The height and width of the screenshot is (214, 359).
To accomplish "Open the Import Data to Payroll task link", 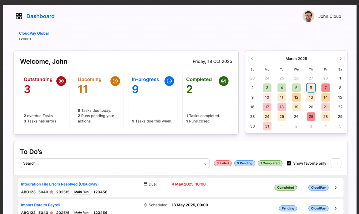I will coord(41,205).
